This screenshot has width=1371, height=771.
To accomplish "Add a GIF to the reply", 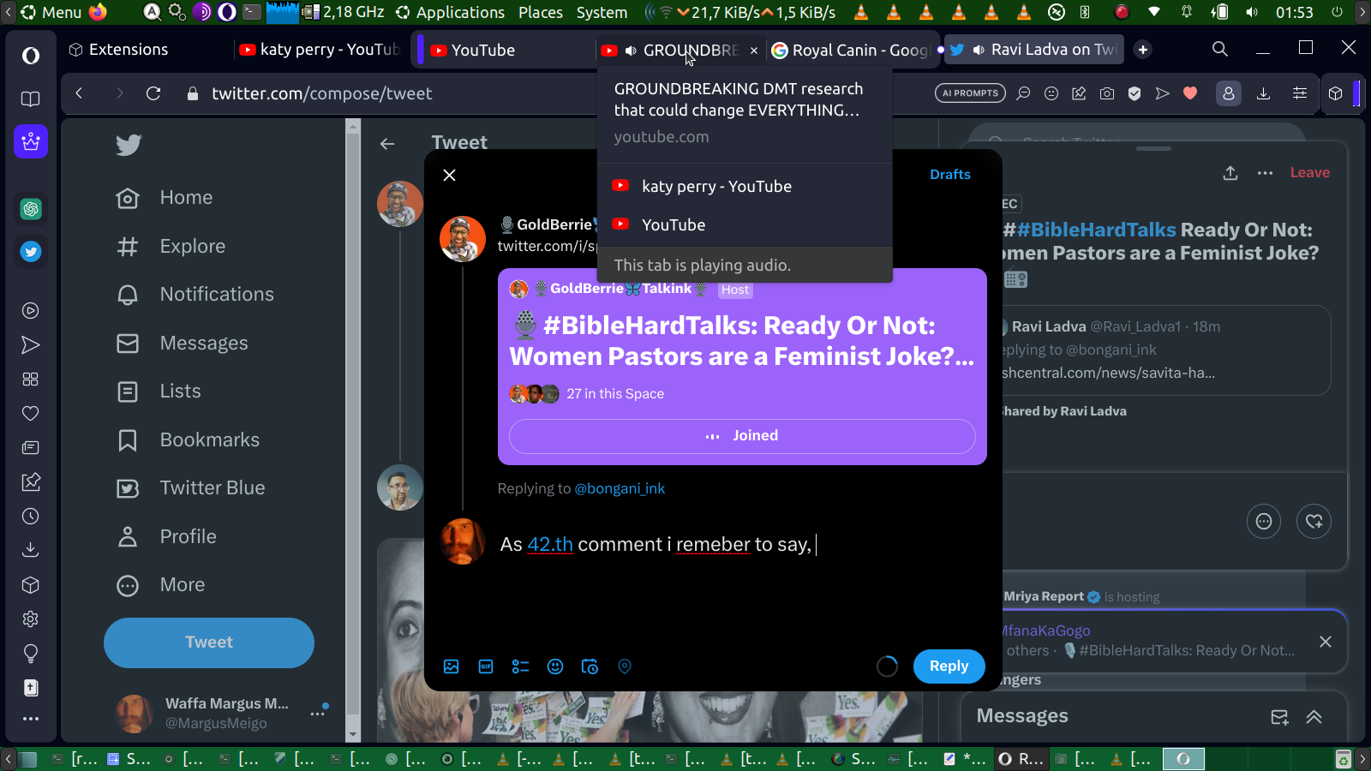I will click(486, 666).
